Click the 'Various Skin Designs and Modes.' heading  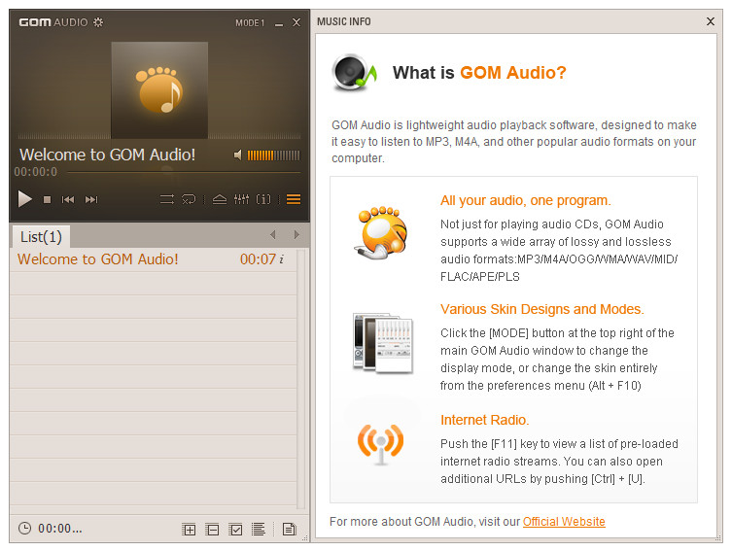tap(542, 309)
